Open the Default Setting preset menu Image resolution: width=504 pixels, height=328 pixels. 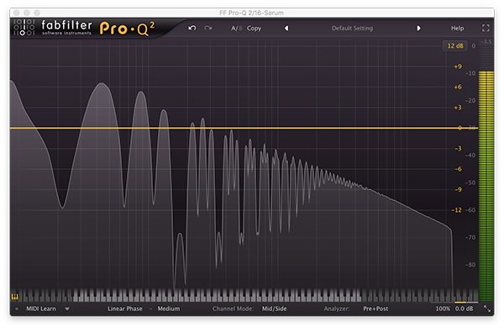pos(352,29)
